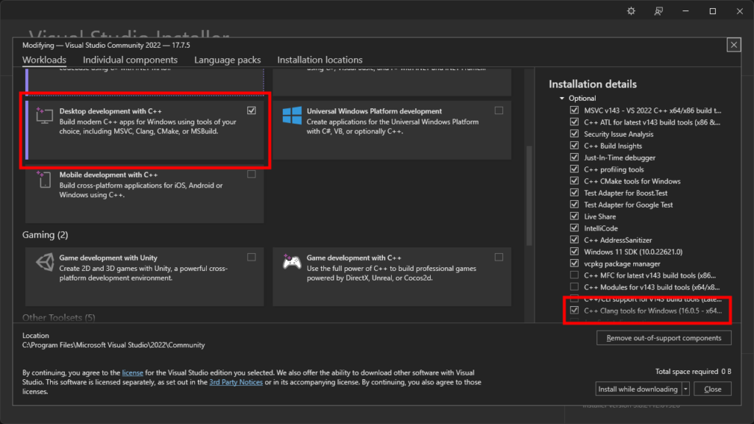Uncheck IntelliCode option
Screen dimensions: 754x424
tap(574, 228)
